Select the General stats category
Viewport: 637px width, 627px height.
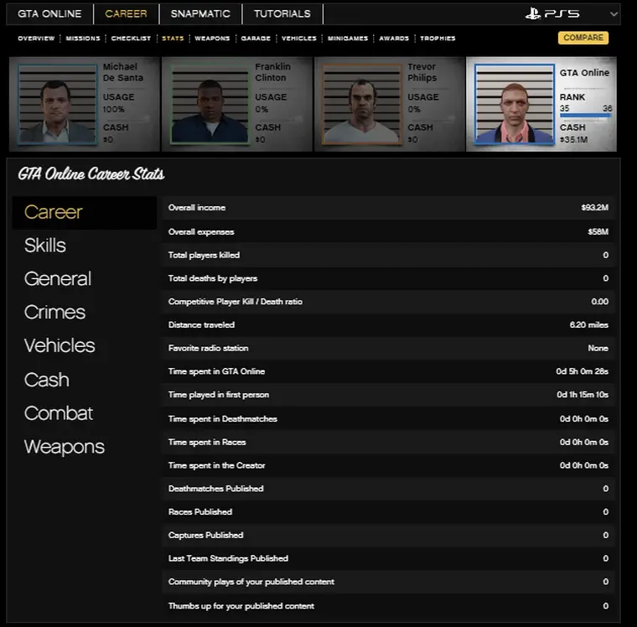(x=58, y=279)
